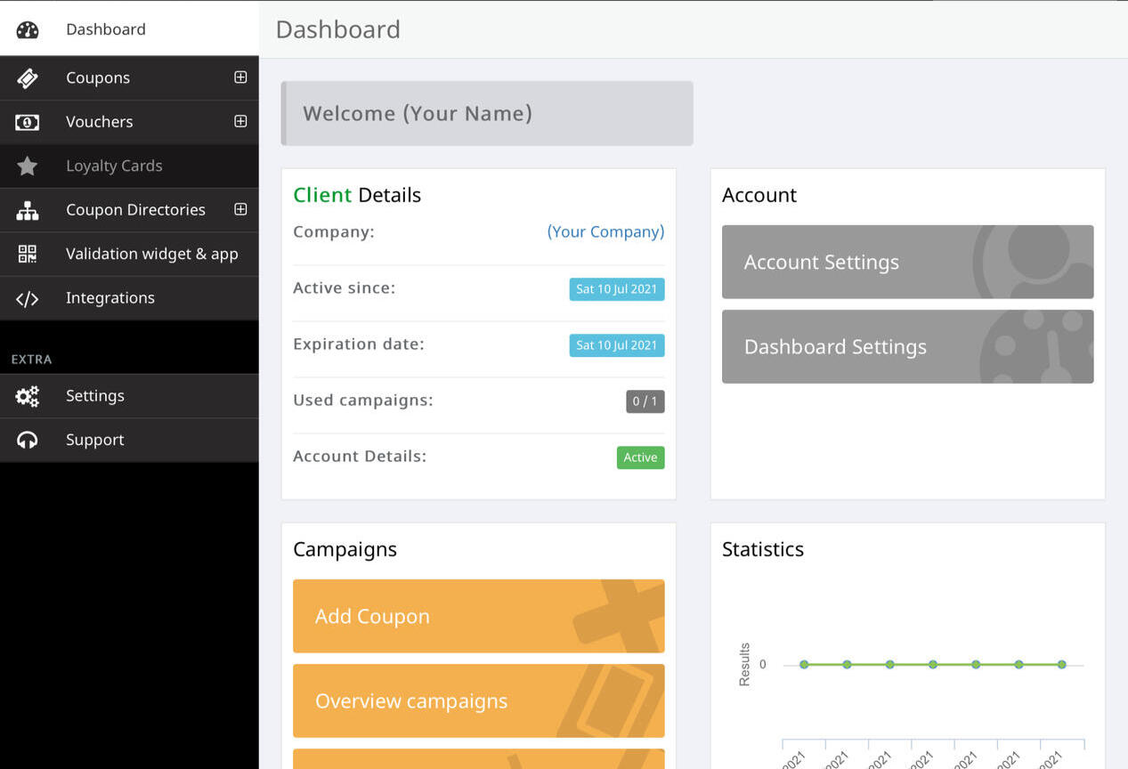The width and height of the screenshot is (1128, 769).
Task: Click the Coupon Directories hierarchy icon
Action: coord(28,210)
